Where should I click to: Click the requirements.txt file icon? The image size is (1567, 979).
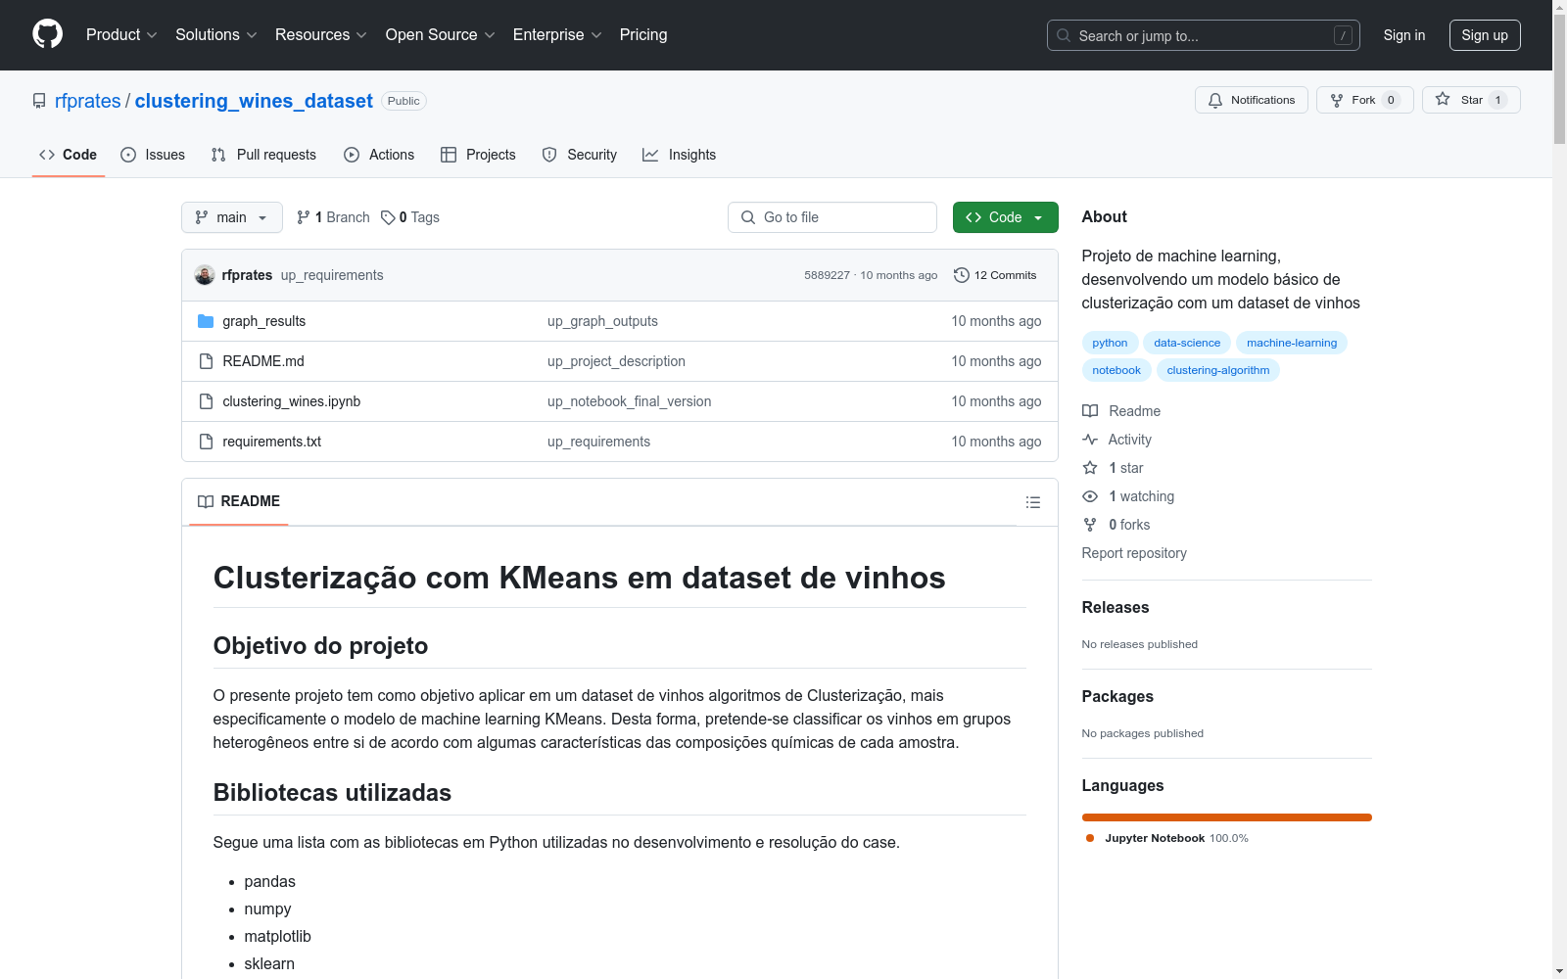206,442
